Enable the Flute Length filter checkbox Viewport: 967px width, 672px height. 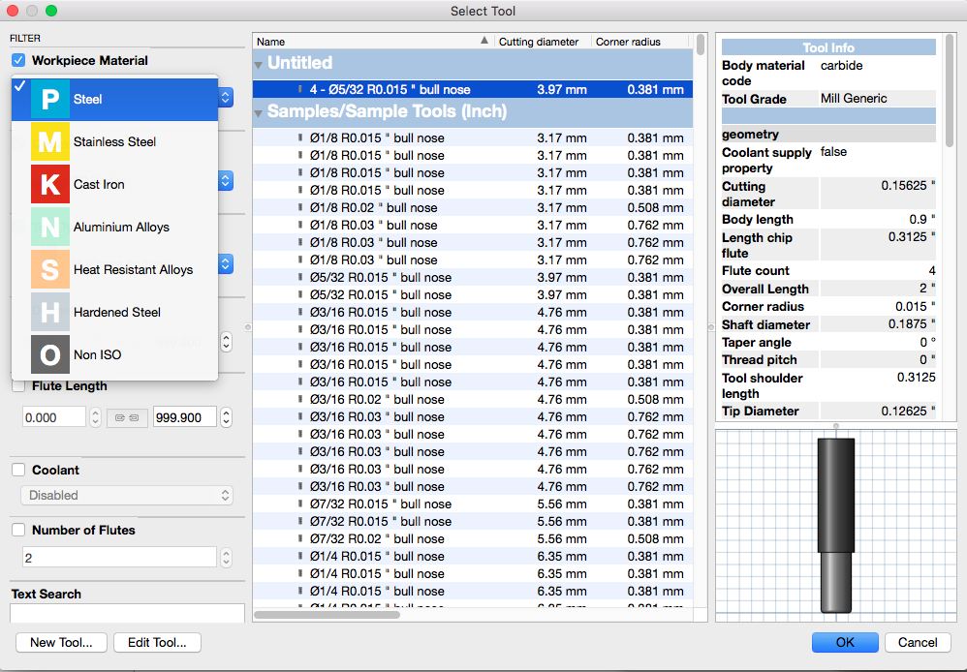click(18, 386)
